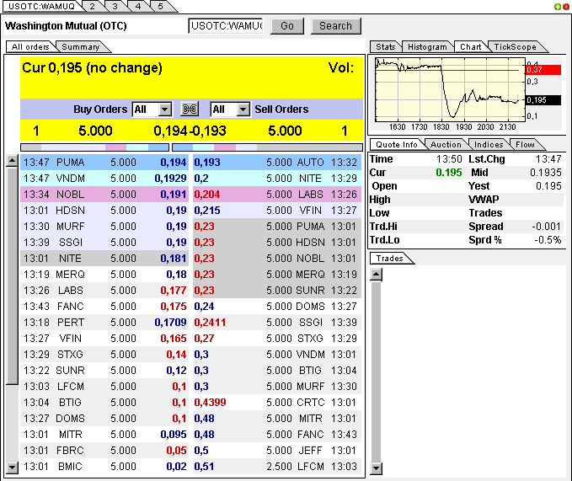Select the Quote Info tab
The image size is (572, 481).
(397, 144)
